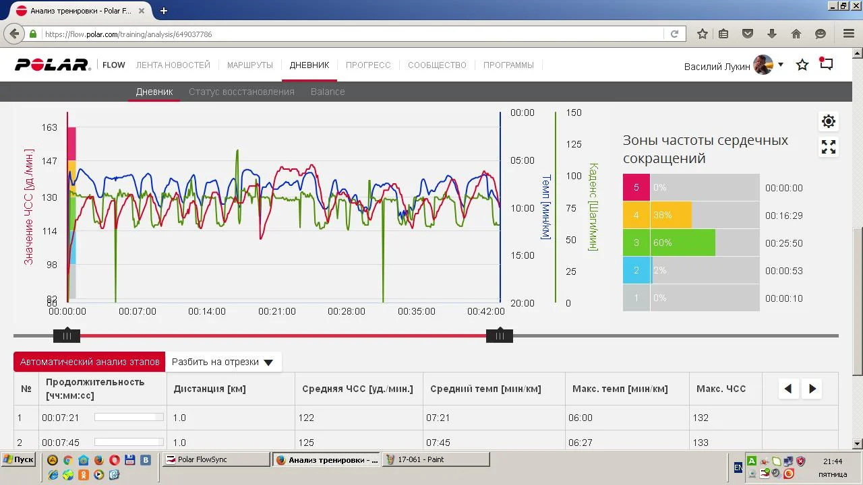863x485 pixels.
Task: Show next table columns arrow
Action: click(x=812, y=389)
